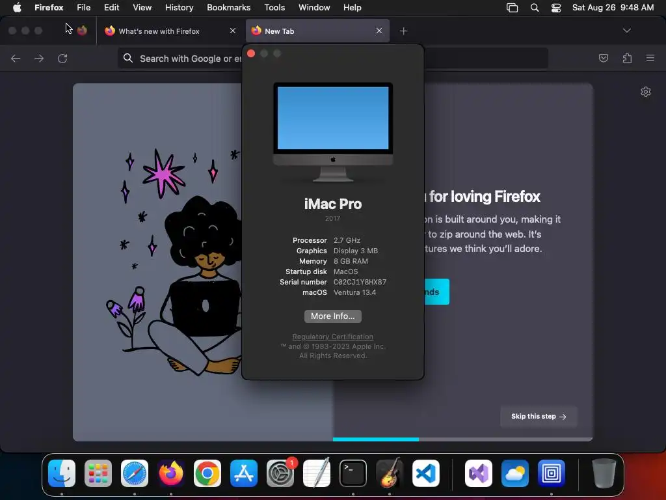The image size is (666, 500).
Task: Click the iMac Pro title text
Action: click(x=333, y=204)
